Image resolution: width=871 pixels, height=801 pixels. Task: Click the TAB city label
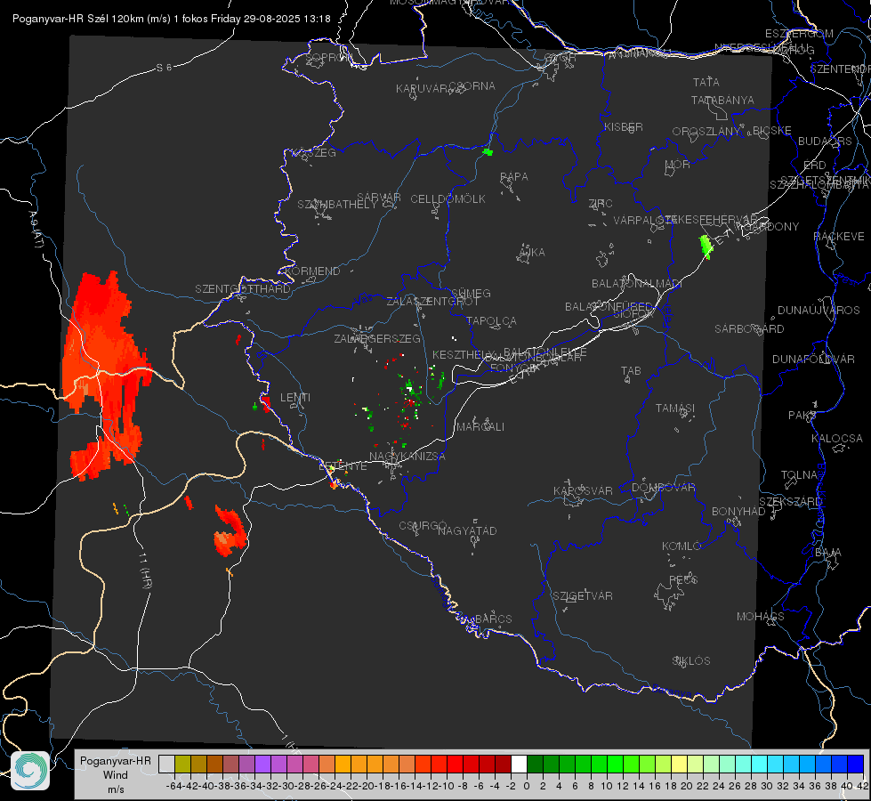pos(631,371)
